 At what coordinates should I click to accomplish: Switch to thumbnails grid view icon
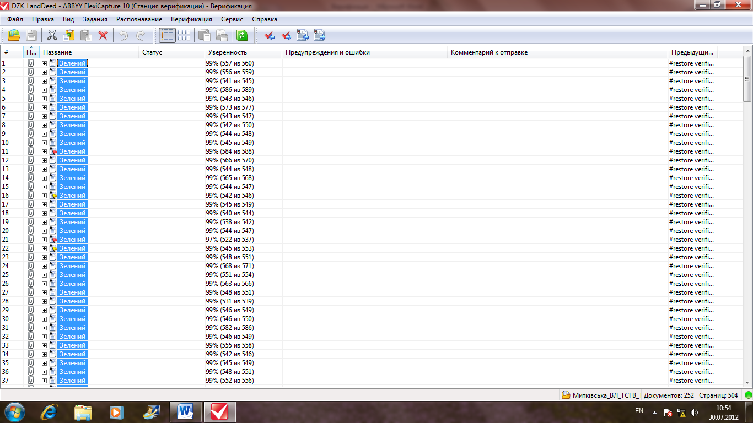[x=184, y=35]
